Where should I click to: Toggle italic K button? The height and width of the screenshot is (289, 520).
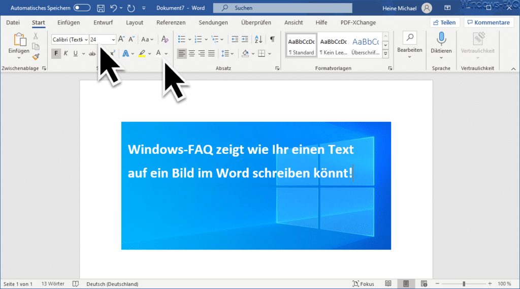pos(66,53)
